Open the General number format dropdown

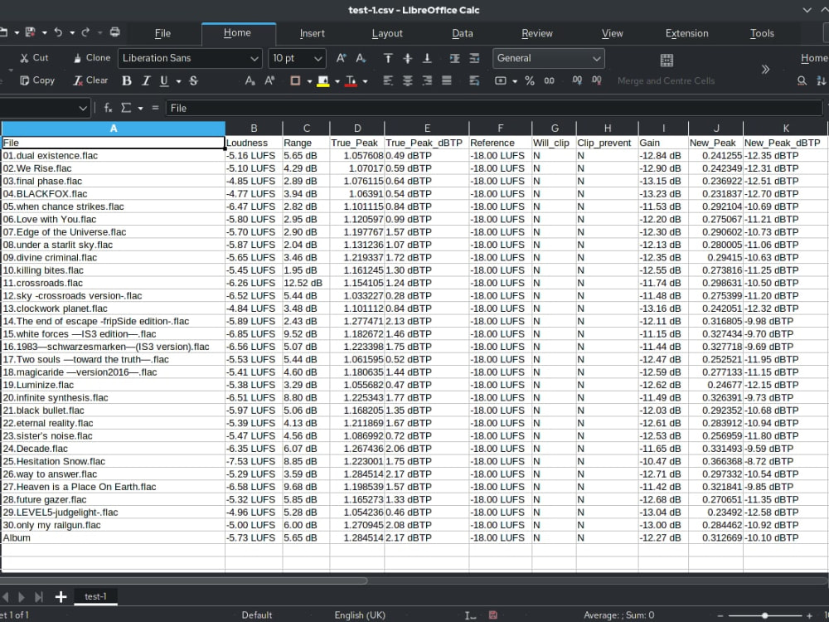point(596,59)
